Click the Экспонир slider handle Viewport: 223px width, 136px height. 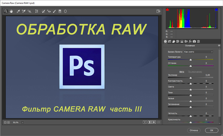(191, 78)
